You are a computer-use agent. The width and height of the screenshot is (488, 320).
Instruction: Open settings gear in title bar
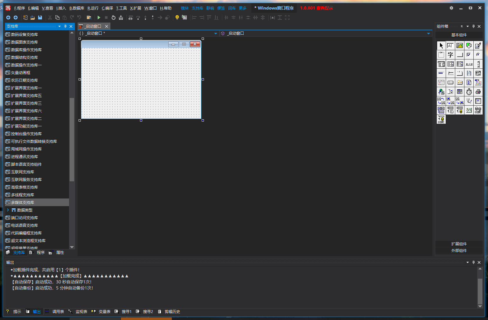451,8
